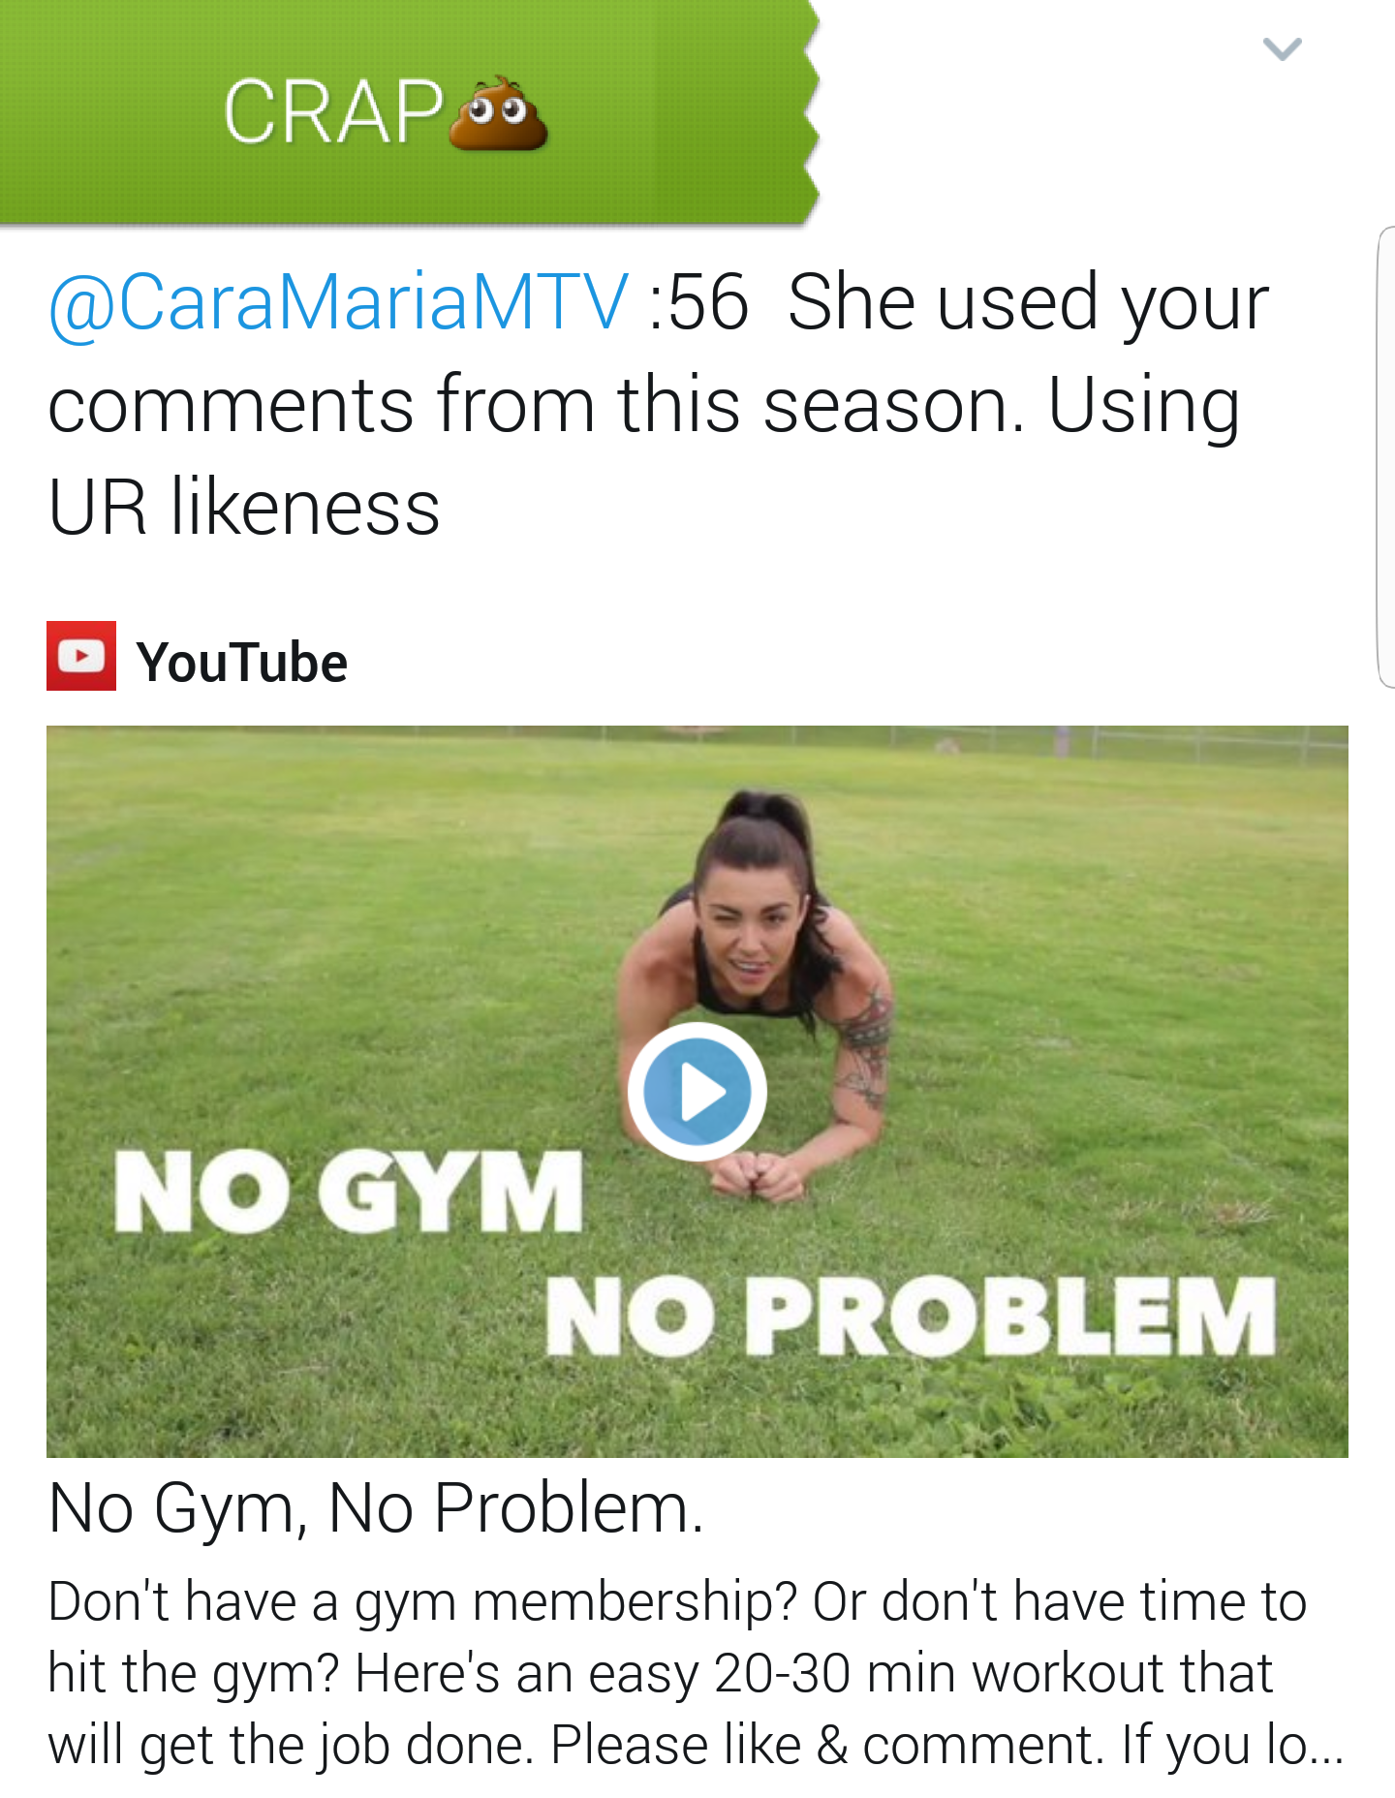Screen dimensions: 1395x1798
Task: Click the grass background of video card
Action: (x=291, y=920)
